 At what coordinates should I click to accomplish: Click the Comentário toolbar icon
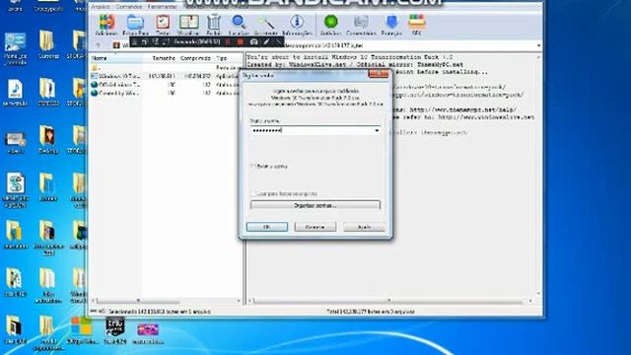(361, 25)
